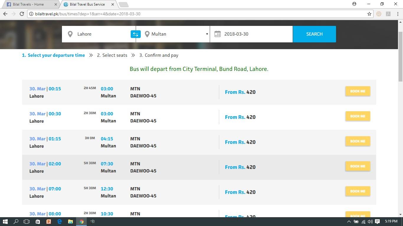The width and height of the screenshot is (403, 226).
Task: Click DAEWOO-45 in the 07:00 row
Action: tap(143, 196)
